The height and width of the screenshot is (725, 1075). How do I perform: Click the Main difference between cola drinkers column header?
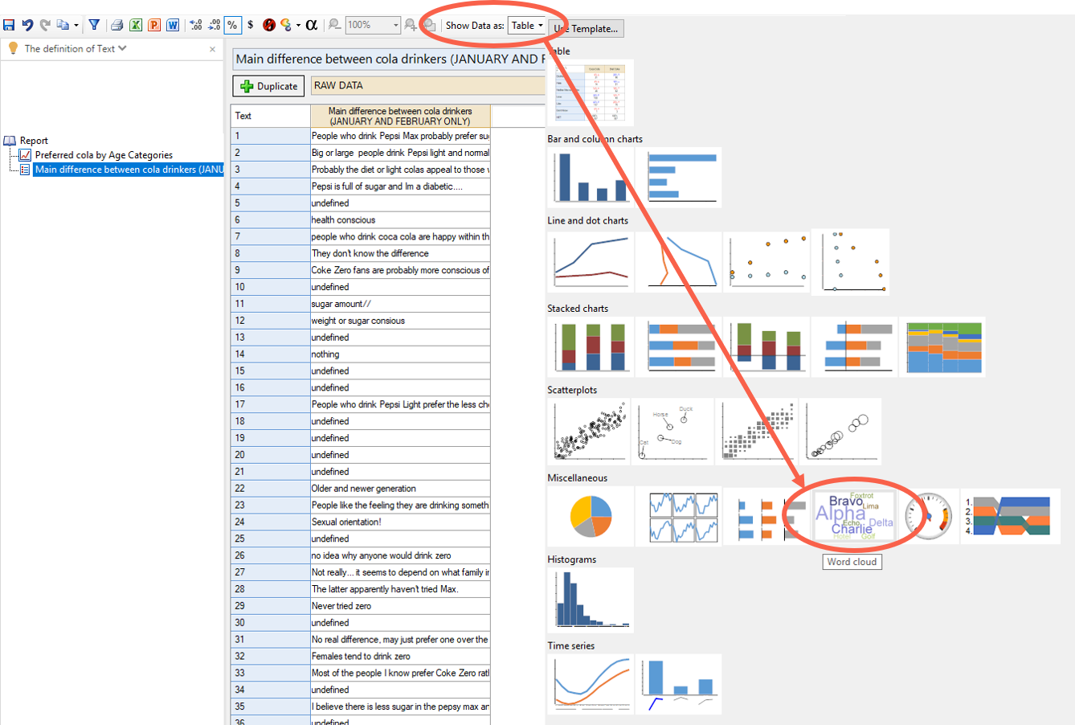pyautogui.click(x=400, y=116)
